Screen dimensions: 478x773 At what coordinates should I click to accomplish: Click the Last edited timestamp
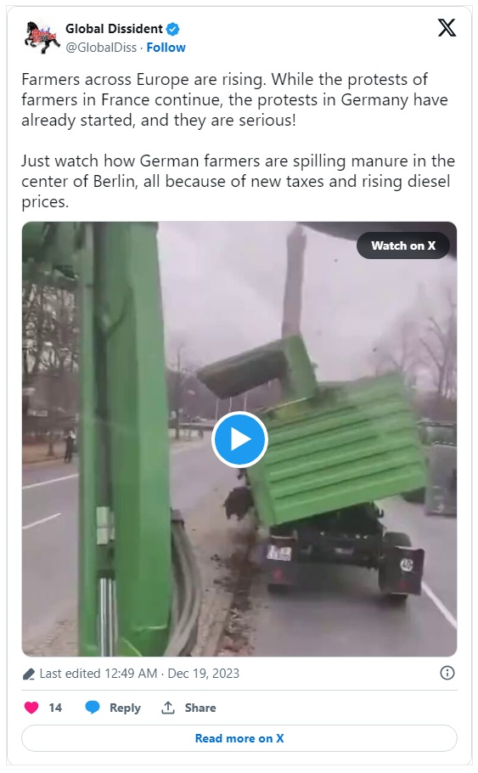click(x=139, y=674)
